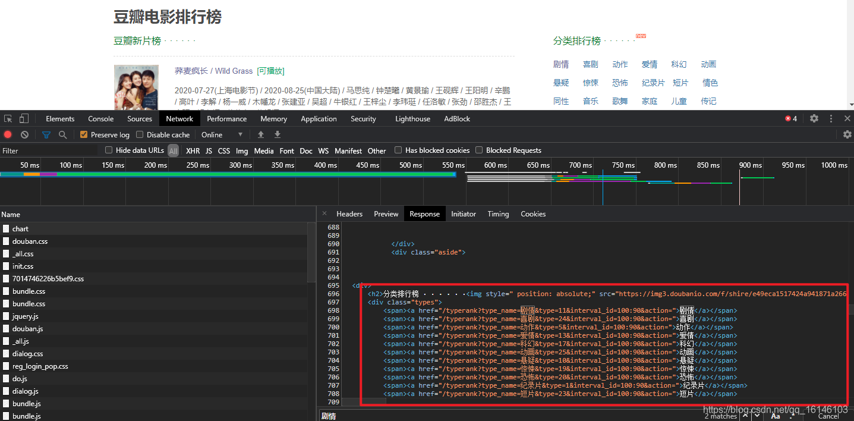Select the All request type filter

[x=173, y=151]
